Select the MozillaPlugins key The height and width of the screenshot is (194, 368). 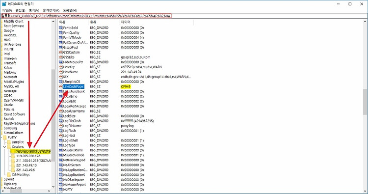point(14,82)
